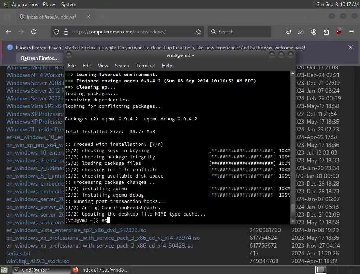360x274 pixels.
Task: Open the en_windows_8_1_enterprise link
Action: click(x=35, y=176)
